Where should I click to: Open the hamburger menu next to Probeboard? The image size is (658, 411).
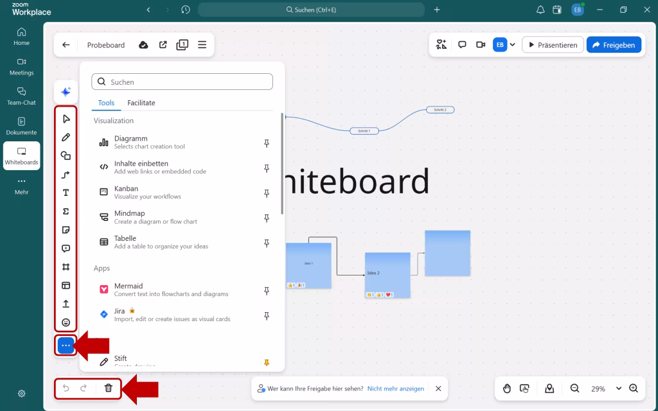click(x=202, y=44)
